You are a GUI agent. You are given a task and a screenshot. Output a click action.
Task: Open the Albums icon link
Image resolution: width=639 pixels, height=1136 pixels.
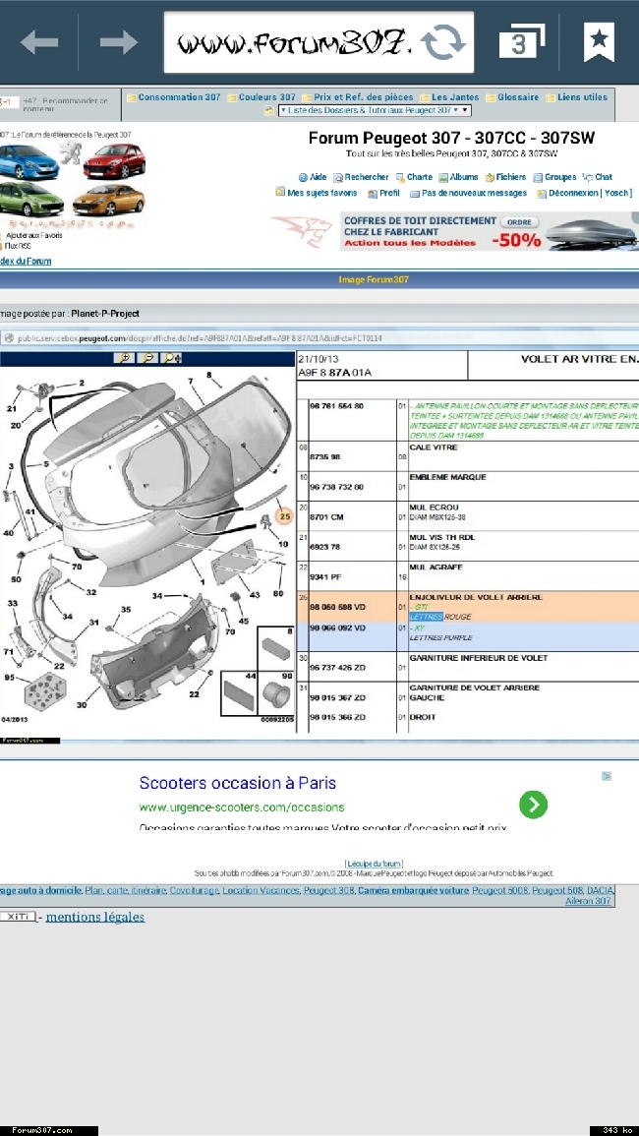coord(458,177)
